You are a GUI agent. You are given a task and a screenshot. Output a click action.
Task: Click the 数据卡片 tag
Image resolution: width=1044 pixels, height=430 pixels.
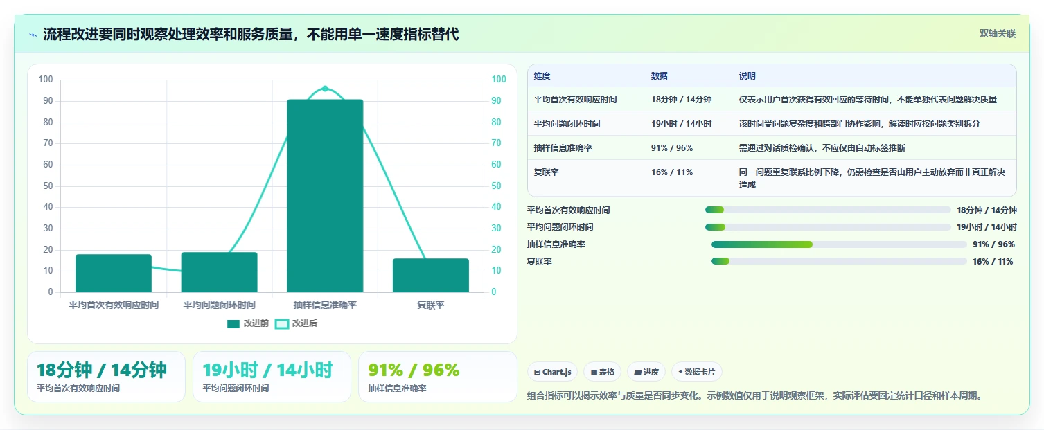coord(696,372)
